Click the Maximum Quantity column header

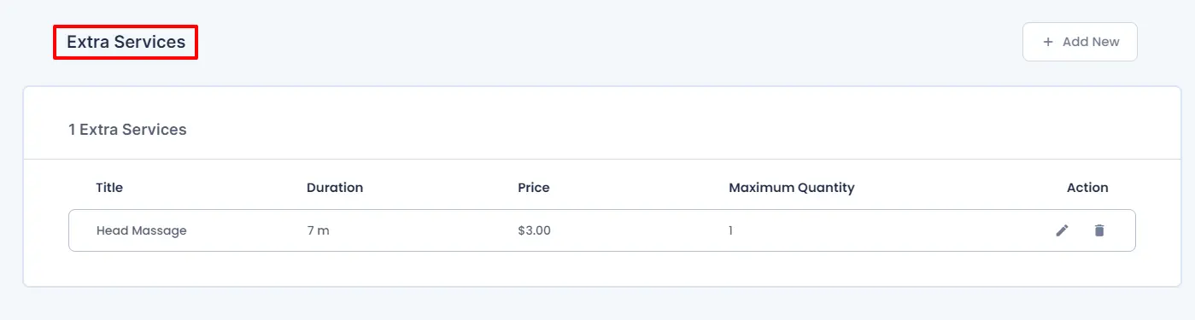792,188
